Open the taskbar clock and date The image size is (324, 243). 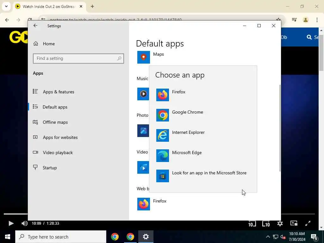(x=297, y=237)
